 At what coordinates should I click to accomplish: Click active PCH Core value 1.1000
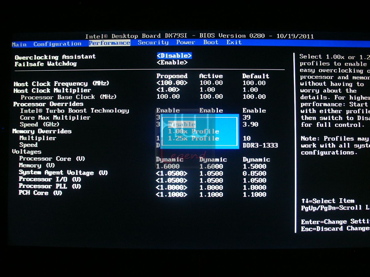[x=211, y=194]
